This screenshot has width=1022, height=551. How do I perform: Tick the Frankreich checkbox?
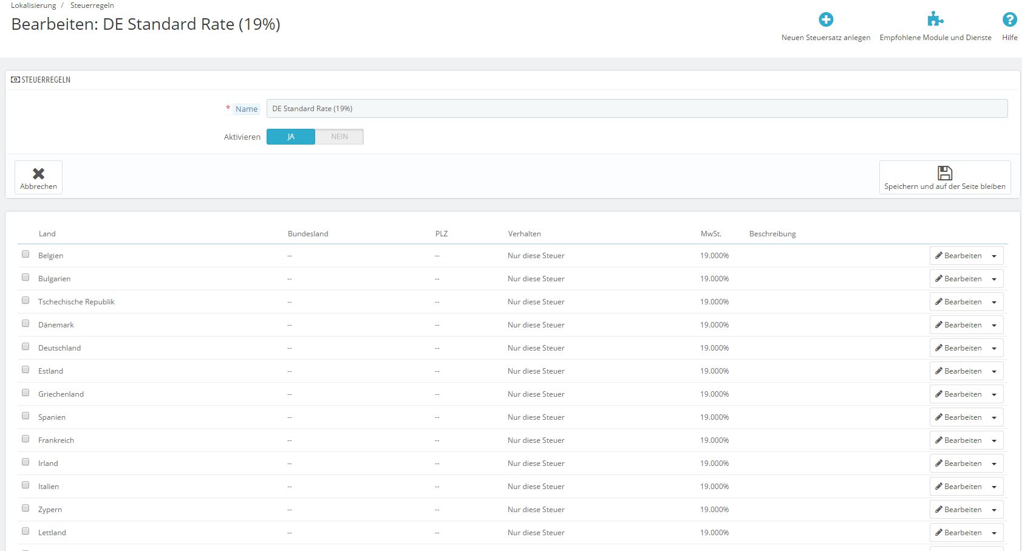pyautogui.click(x=26, y=439)
